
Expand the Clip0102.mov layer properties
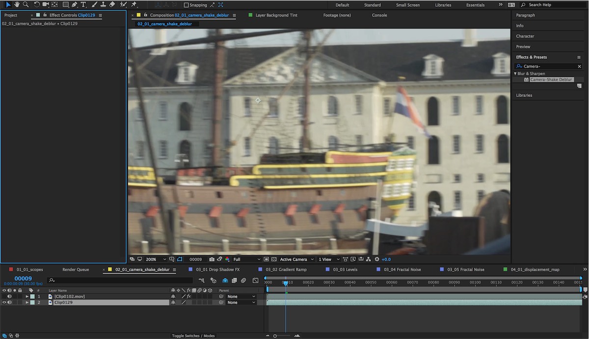[27, 296]
